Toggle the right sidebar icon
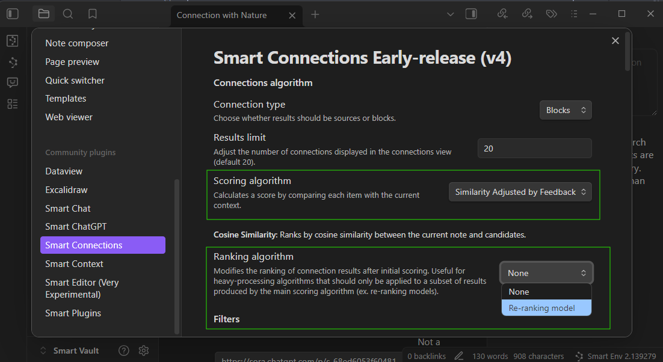Screen dimensions: 663x362 tap(471, 14)
